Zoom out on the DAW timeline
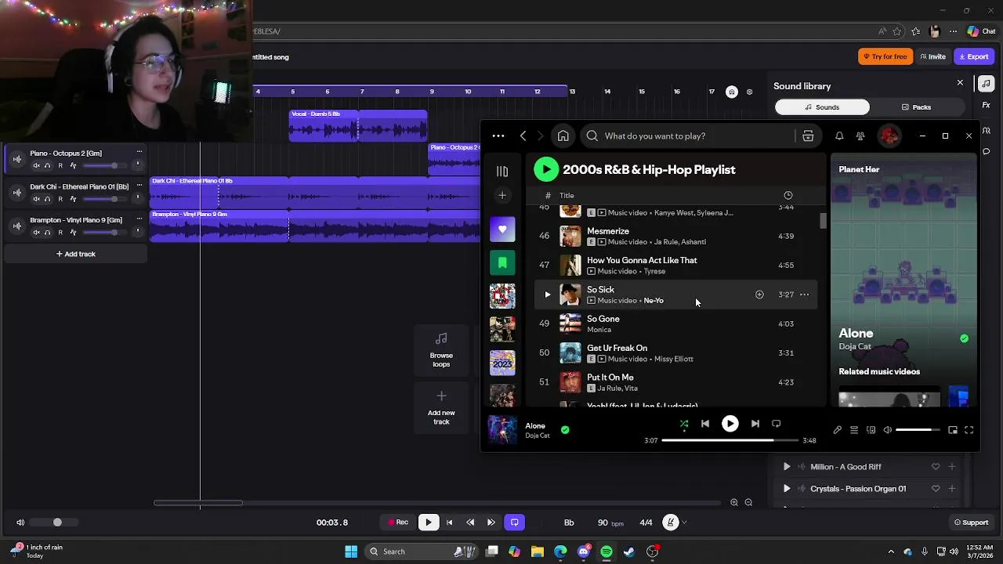 click(748, 503)
